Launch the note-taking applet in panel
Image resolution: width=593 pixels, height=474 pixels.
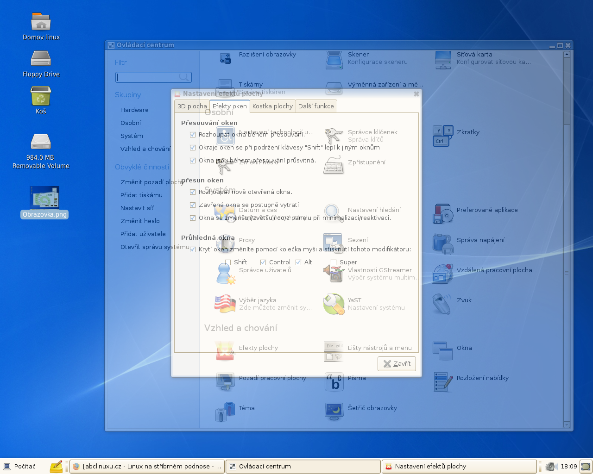(x=56, y=466)
